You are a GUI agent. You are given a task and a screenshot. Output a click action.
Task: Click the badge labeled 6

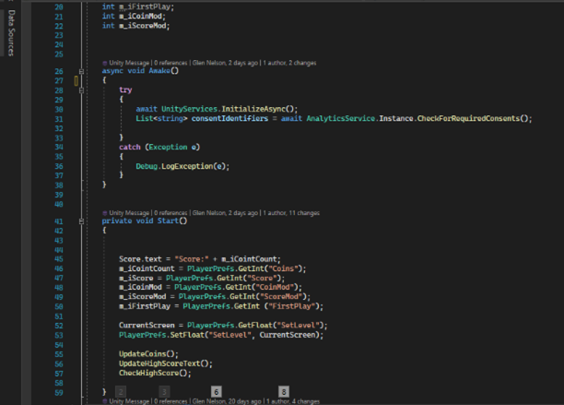pos(216,391)
